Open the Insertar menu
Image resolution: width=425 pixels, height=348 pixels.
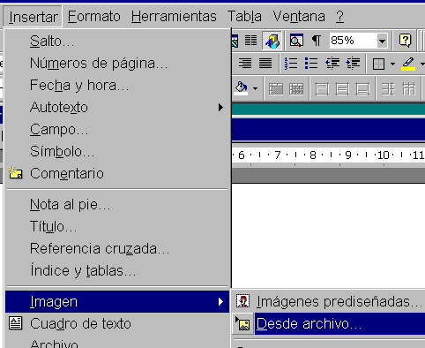point(33,17)
